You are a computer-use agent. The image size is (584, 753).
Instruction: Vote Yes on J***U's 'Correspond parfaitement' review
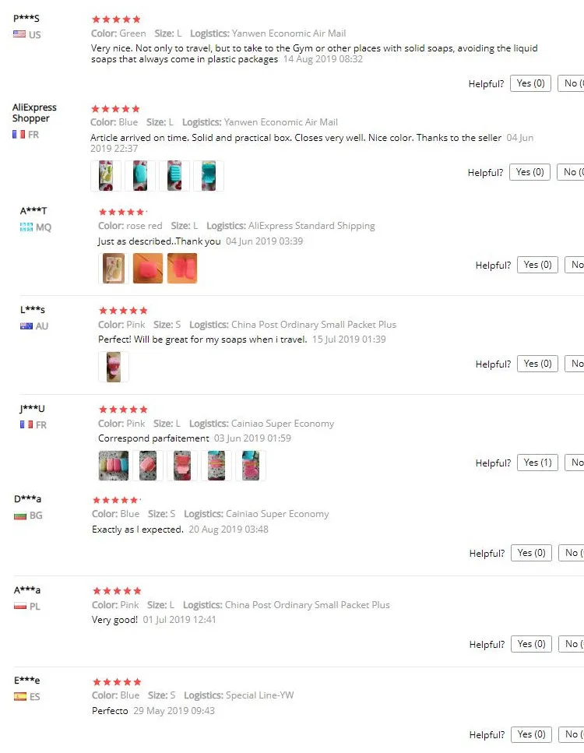coord(537,463)
